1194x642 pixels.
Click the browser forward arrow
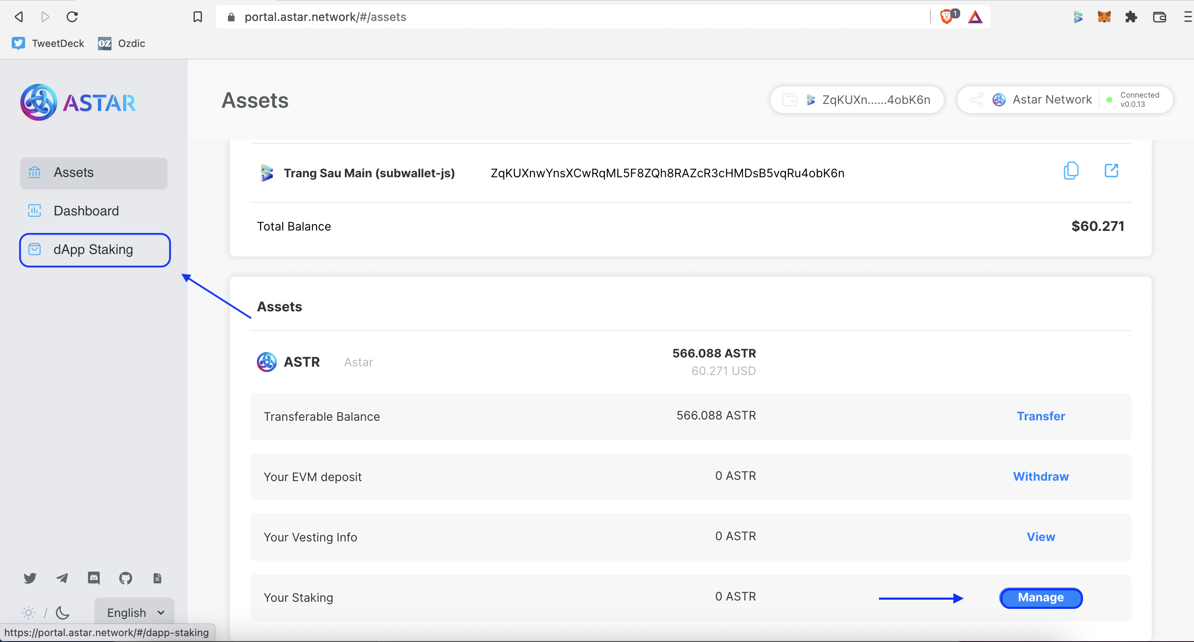pos(45,17)
